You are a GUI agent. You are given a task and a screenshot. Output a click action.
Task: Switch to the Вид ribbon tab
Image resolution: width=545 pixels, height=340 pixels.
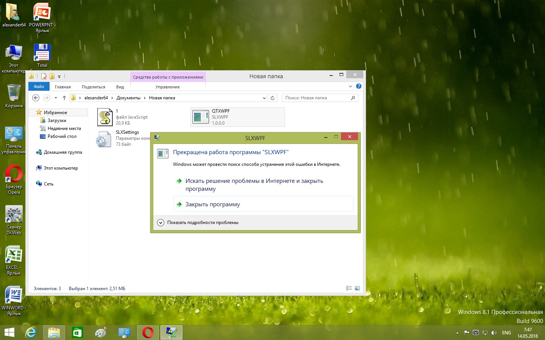coord(120,87)
